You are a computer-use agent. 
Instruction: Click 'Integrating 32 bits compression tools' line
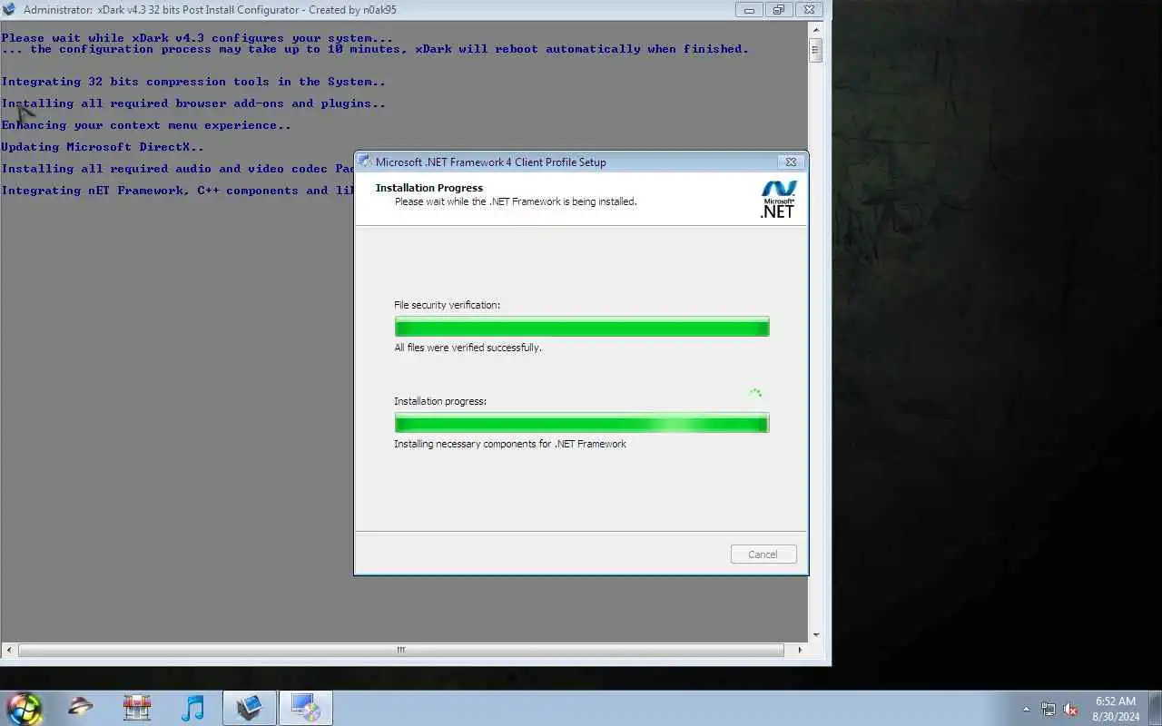pos(193,82)
